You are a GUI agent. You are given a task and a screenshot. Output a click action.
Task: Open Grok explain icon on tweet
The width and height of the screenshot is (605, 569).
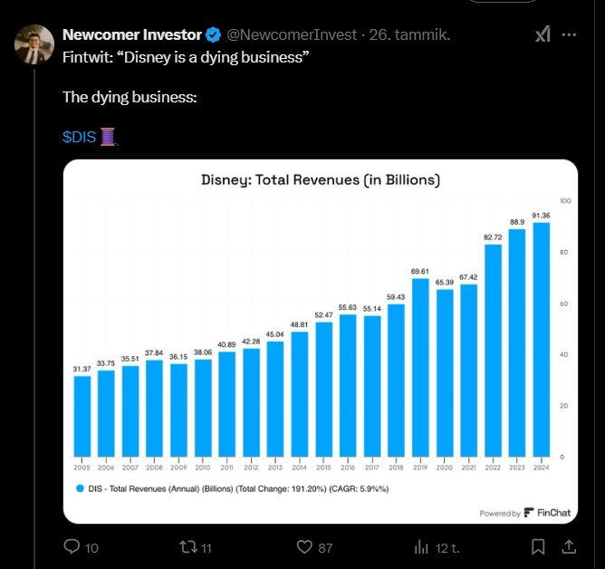542,34
